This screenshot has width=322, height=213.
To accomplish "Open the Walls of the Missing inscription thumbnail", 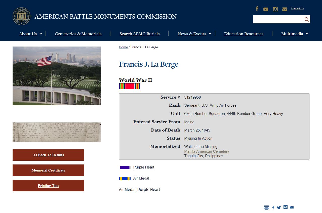I will click(57, 132).
